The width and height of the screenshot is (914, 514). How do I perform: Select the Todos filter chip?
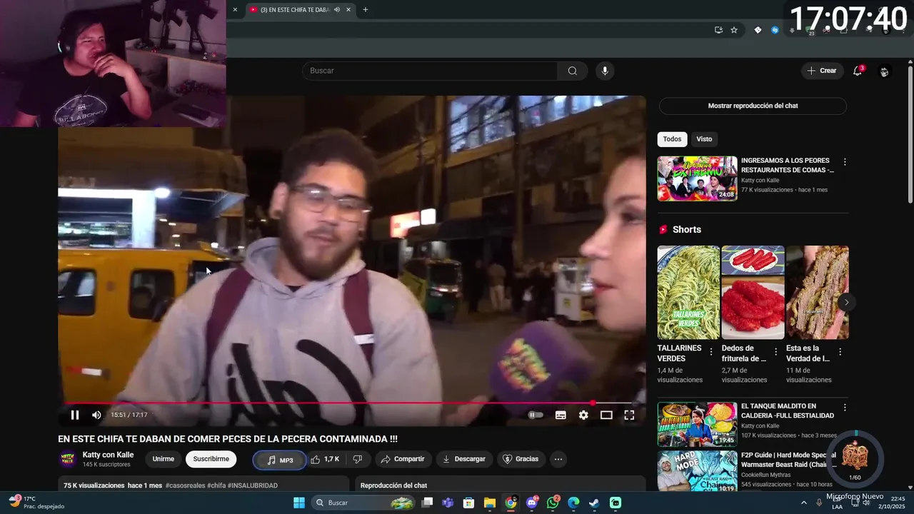point(672,139)
